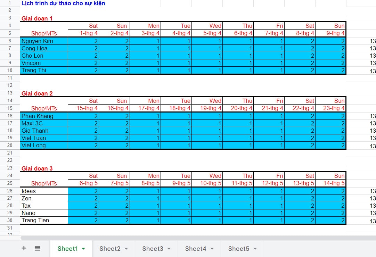Click the "Giai đoạn 2" heading cell

37,93
